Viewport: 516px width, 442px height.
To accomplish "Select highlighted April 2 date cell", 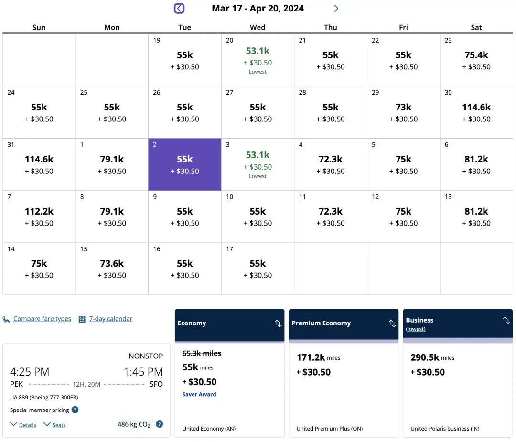I will click(x=185, y=164).
